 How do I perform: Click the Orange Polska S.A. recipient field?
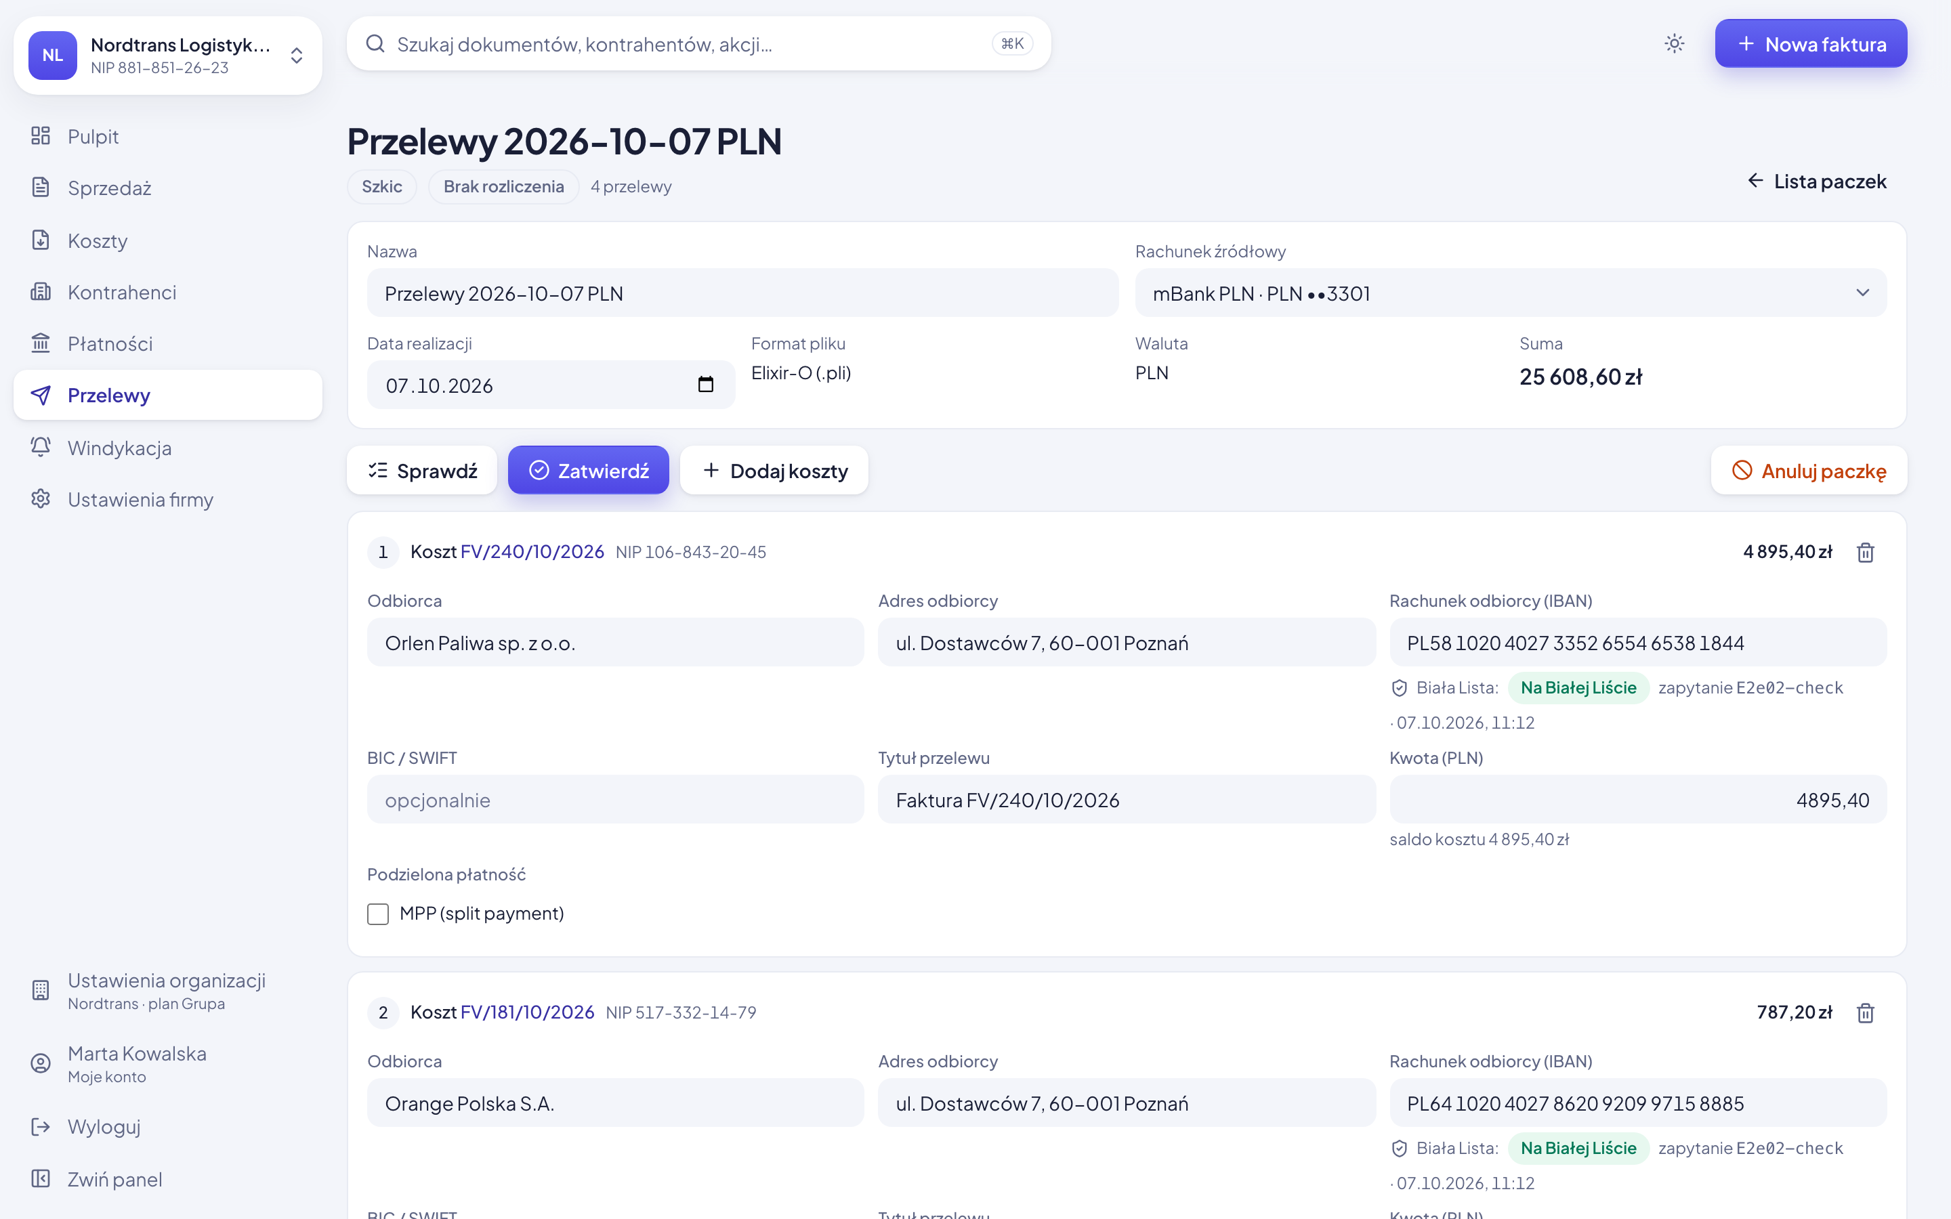(x=615, y=1103)
